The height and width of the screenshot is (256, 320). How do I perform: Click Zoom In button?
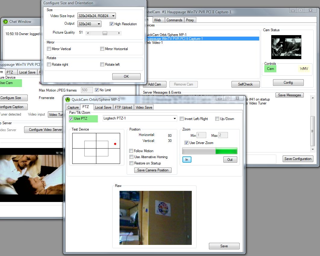coord(187,160)
